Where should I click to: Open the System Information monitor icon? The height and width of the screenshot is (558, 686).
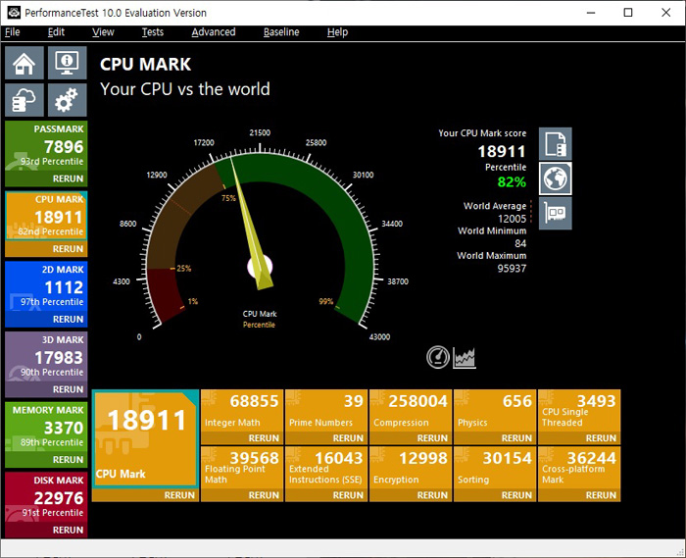(x=67, y=63)
